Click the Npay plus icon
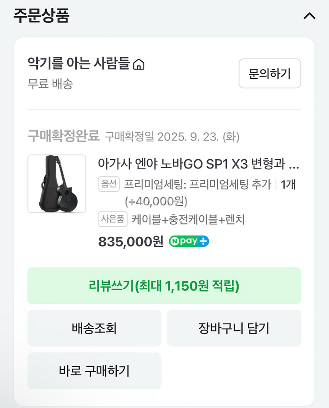Viewport: 329px width, 408px height. pyautogui.click(x=189, y=241)
